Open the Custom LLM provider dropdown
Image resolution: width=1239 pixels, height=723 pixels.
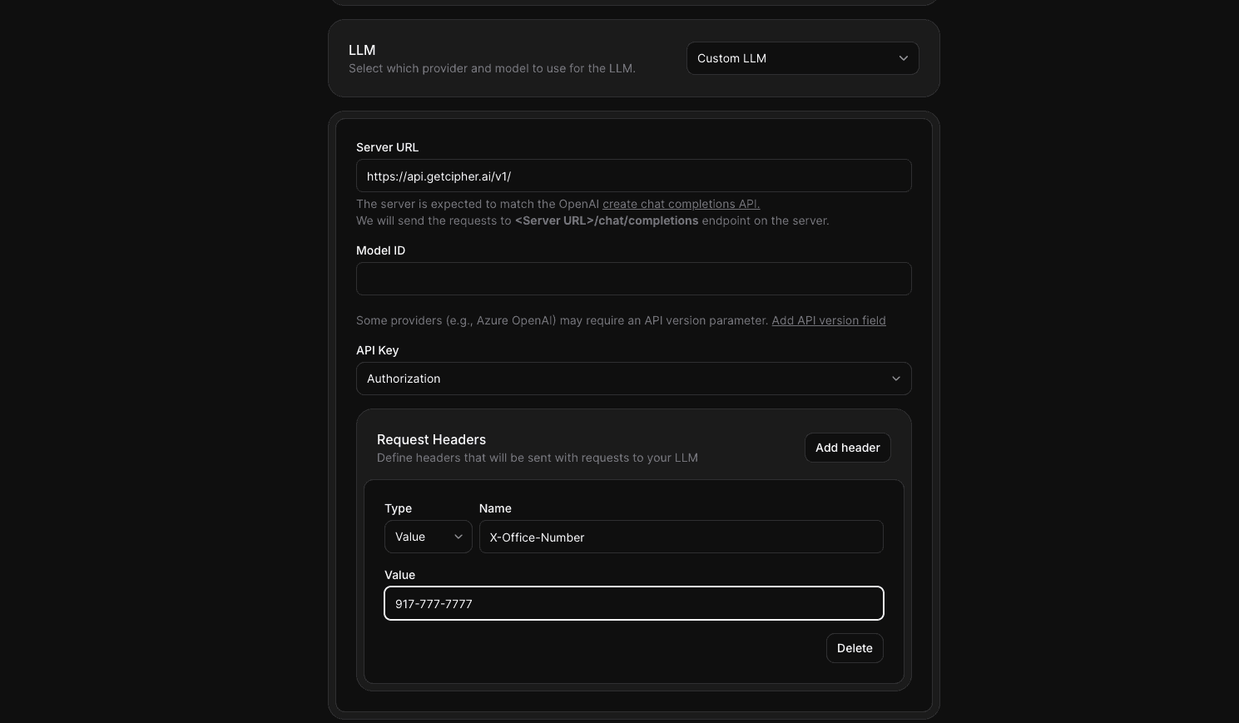[x=801, y=58]
